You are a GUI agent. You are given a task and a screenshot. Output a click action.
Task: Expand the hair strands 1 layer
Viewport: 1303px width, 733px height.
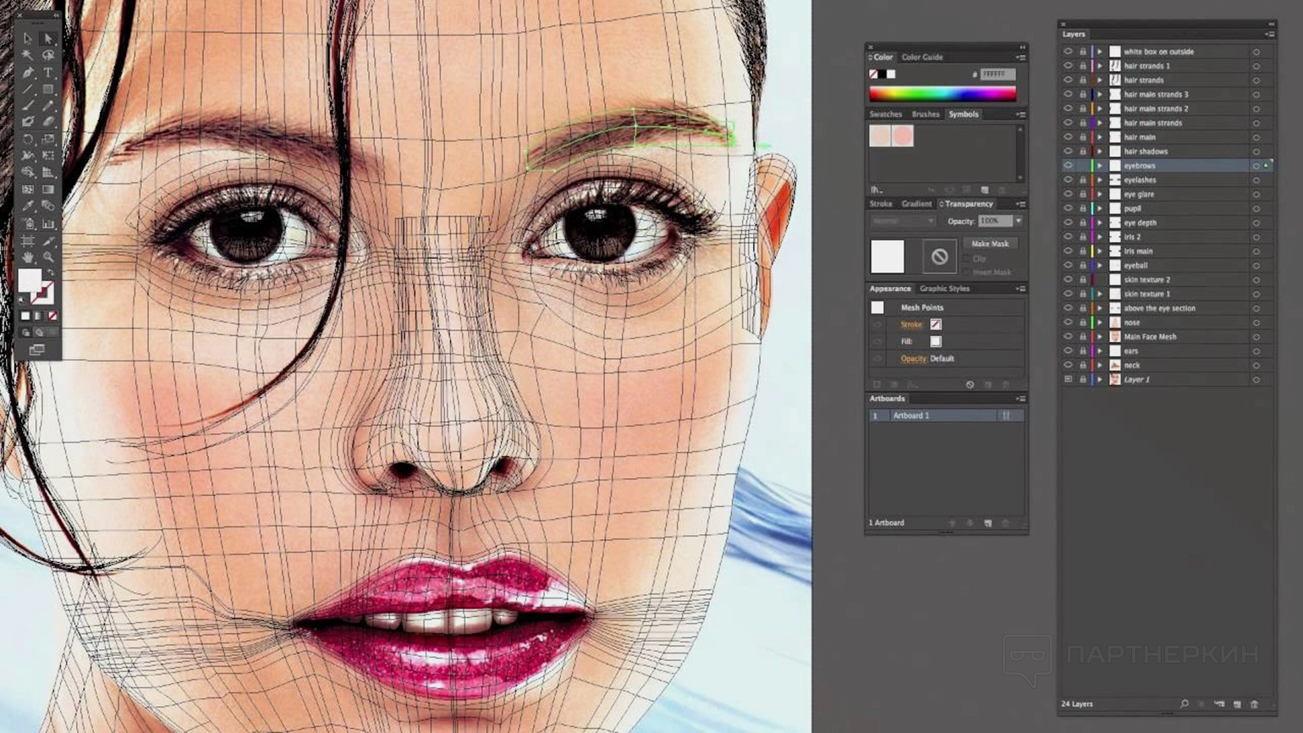click(x=1100, y=66)
